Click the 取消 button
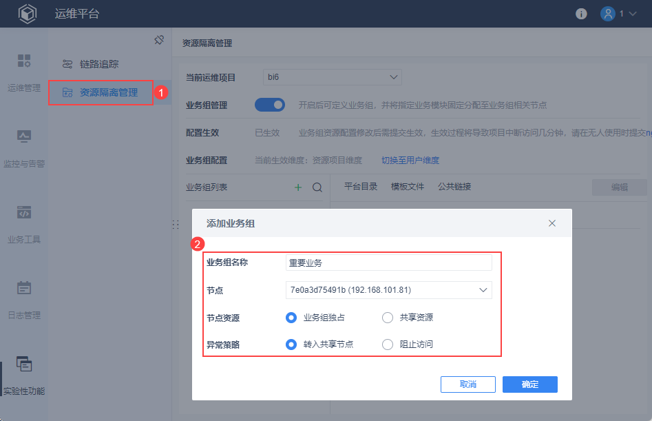 tap(468, 384)
